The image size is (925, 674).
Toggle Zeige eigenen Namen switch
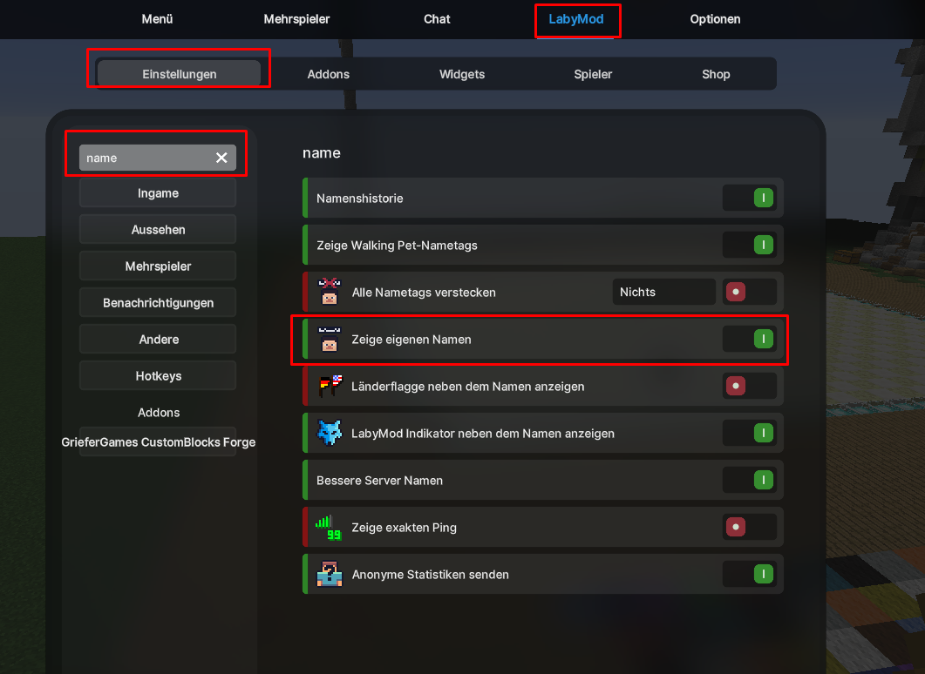pos(749,339)
